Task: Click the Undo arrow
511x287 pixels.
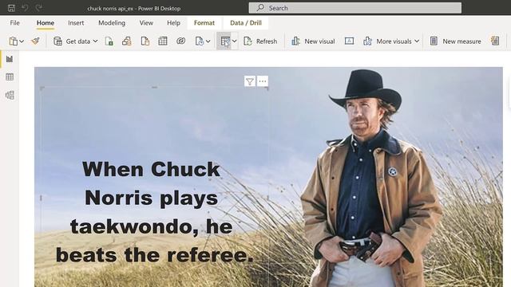Action: (25, 8)
